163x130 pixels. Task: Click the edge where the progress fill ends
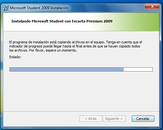click(x=124, y=70)
